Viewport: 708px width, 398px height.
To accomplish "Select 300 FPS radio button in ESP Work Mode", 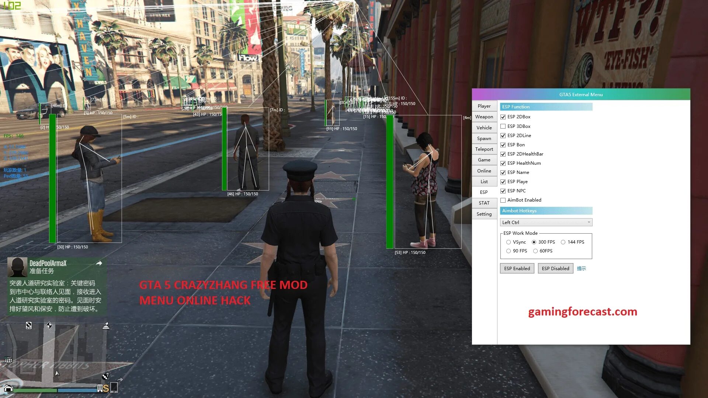I will pos(535,241).
